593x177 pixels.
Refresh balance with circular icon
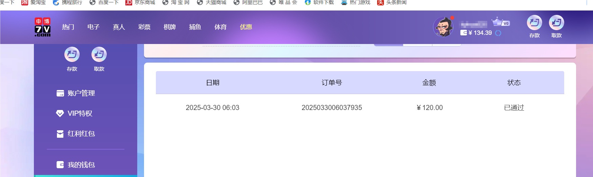(498, 33)
